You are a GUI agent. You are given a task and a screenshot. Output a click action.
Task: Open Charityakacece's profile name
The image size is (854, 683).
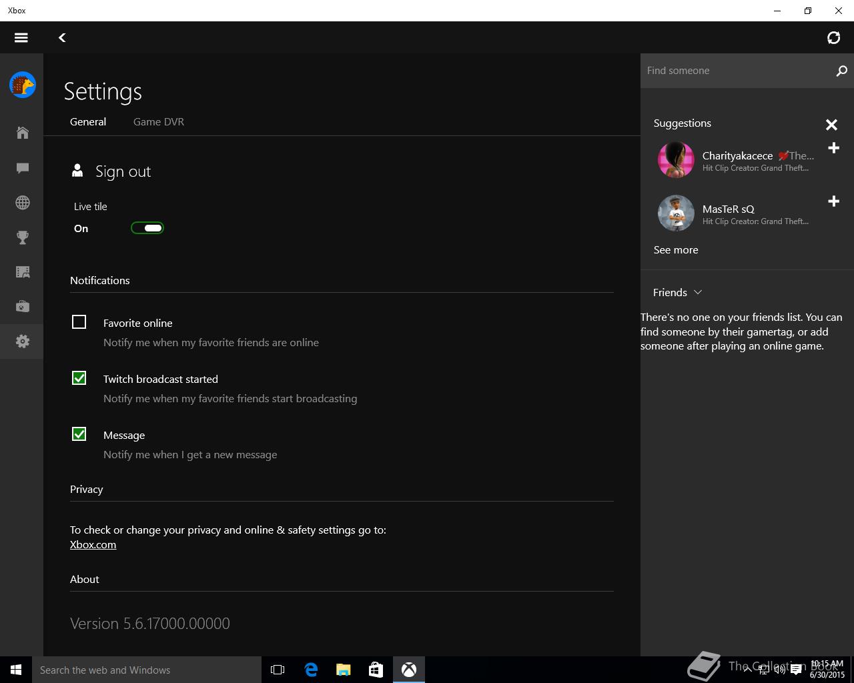coord(737,155)
